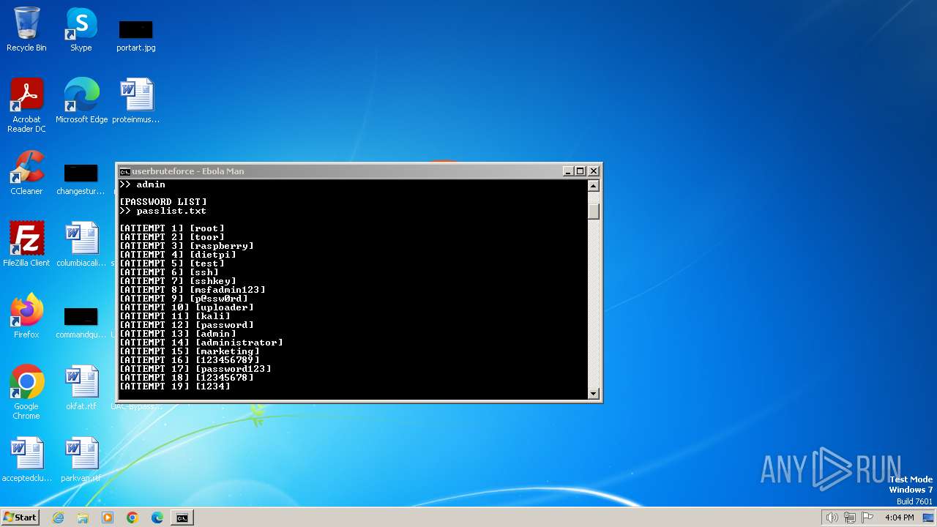Open Windows Explorer folder in taskbar
This screenshot has height=527, width=937.
coord(83,517)
